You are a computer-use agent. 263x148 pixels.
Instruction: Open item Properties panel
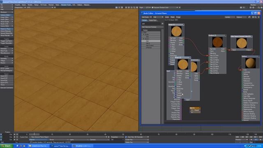click(117, 137)
